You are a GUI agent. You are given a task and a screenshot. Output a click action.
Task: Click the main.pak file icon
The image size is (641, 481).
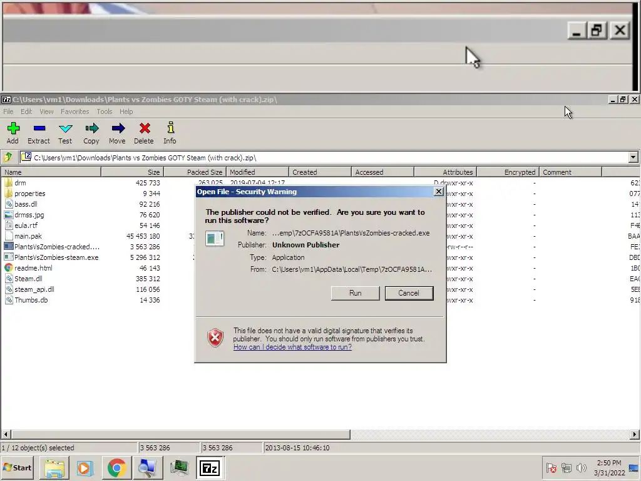pos(9,235)
